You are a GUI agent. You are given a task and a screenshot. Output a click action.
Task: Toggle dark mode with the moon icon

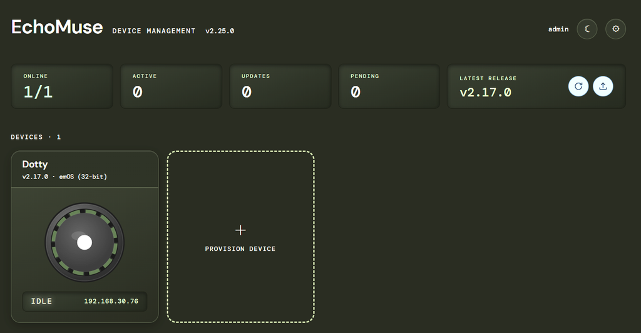(587, 29)
